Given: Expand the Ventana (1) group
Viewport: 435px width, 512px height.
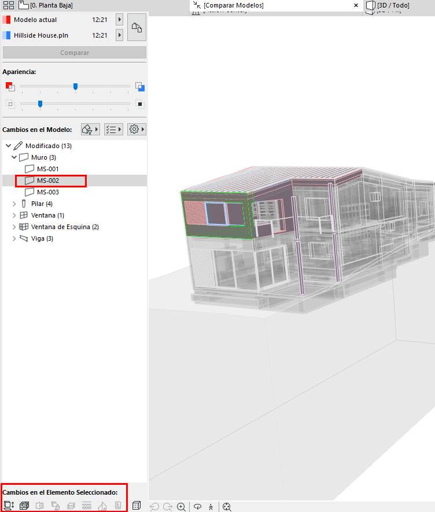Looking at the screenshot, I should 14,216.
